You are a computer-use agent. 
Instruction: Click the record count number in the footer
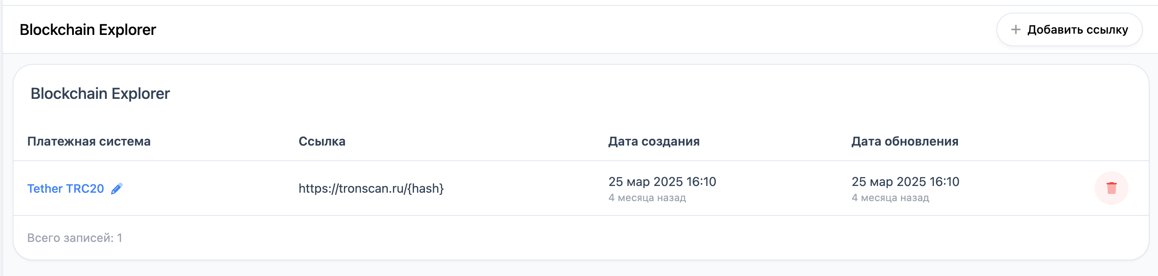(x=119, y=238)
